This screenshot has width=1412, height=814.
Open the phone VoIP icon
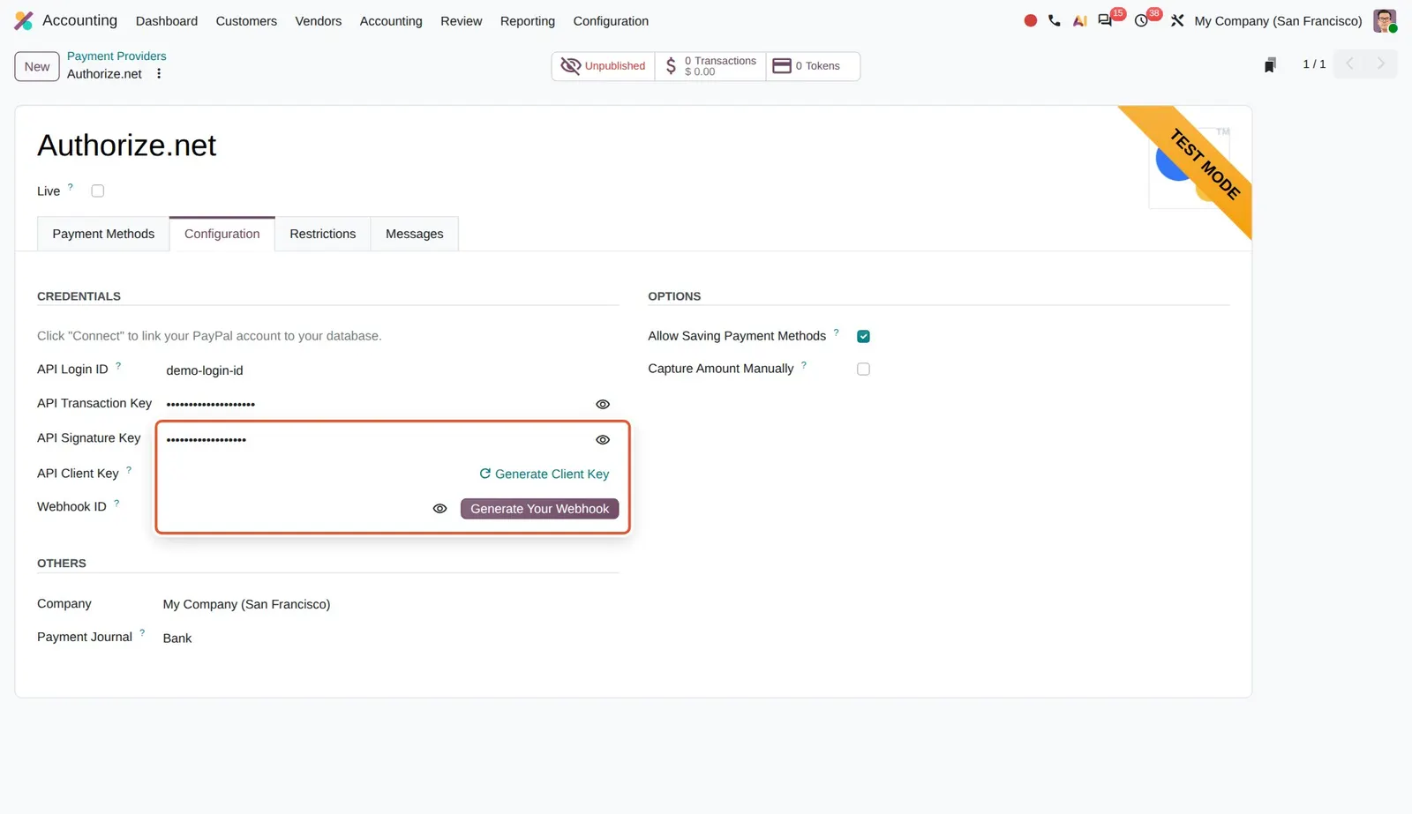click(1055, 20)
